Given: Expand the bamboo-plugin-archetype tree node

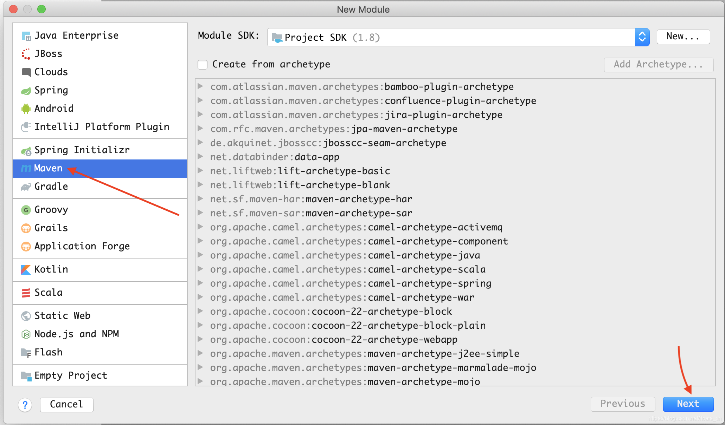Looking at the screenshot, I should point(200,86).
